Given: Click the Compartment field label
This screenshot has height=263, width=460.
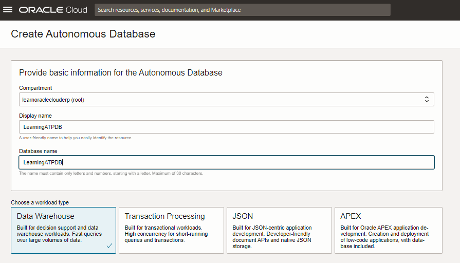Looking at the screenshot, I should 35,88.
